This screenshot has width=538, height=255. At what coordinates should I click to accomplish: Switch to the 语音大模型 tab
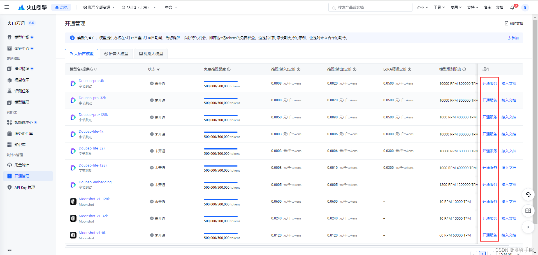pyautogui.click(x=116, y=53)
